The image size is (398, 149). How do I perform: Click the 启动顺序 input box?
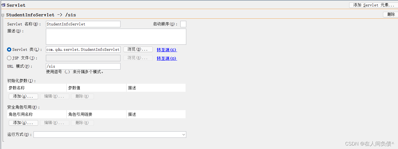183,24
